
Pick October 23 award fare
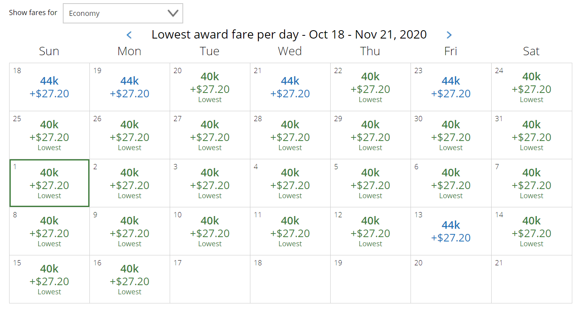(451, 87)
